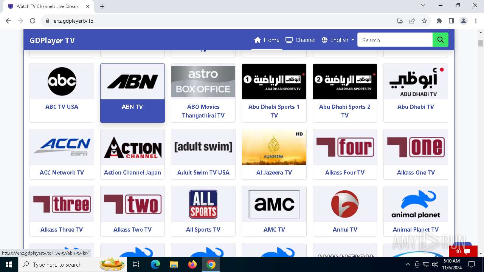Open Abu Dhabi Sports 1 logo
Viewport: 484px width, 272px height.
274,82
